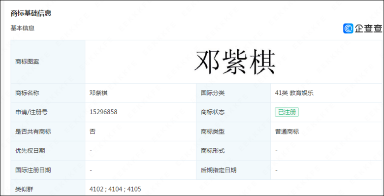The width and height of the screenshot is (384, 196).
Task: Select the 邓紫棋 trademark name value
Action: point(98,93)
